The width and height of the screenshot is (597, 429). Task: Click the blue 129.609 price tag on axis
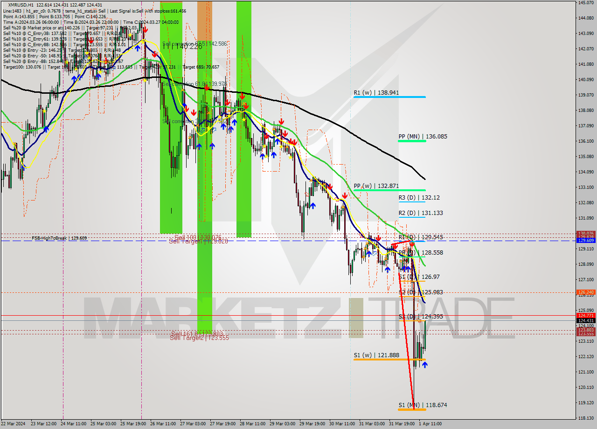[x=586, y=240]
